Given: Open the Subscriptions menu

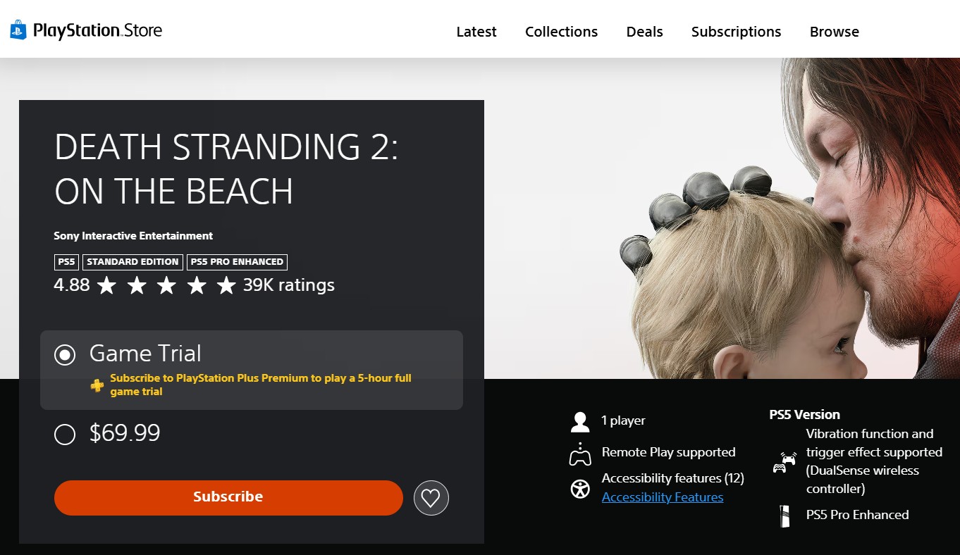Looking at the screenshot, I should click(736, 32).
